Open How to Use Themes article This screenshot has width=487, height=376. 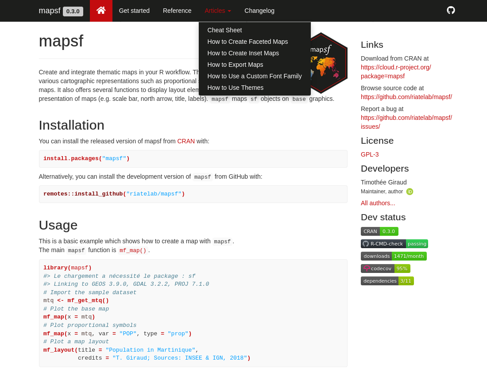click(235, 88)
